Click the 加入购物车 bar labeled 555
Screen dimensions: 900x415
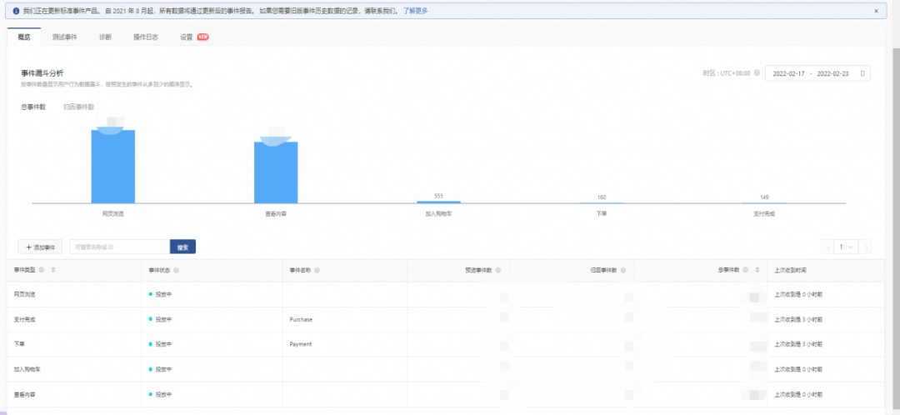click(x=438, y=202)
